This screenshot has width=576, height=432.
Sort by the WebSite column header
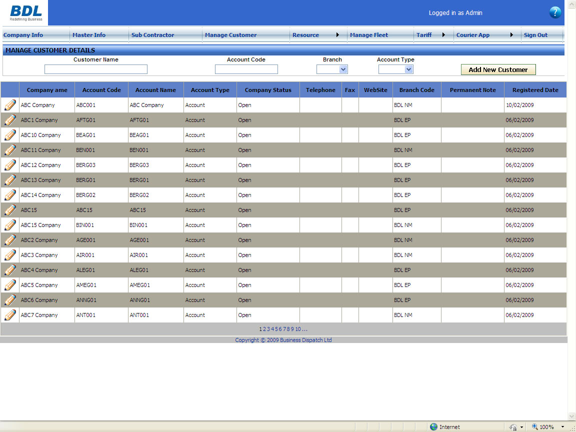click(376, 90)
